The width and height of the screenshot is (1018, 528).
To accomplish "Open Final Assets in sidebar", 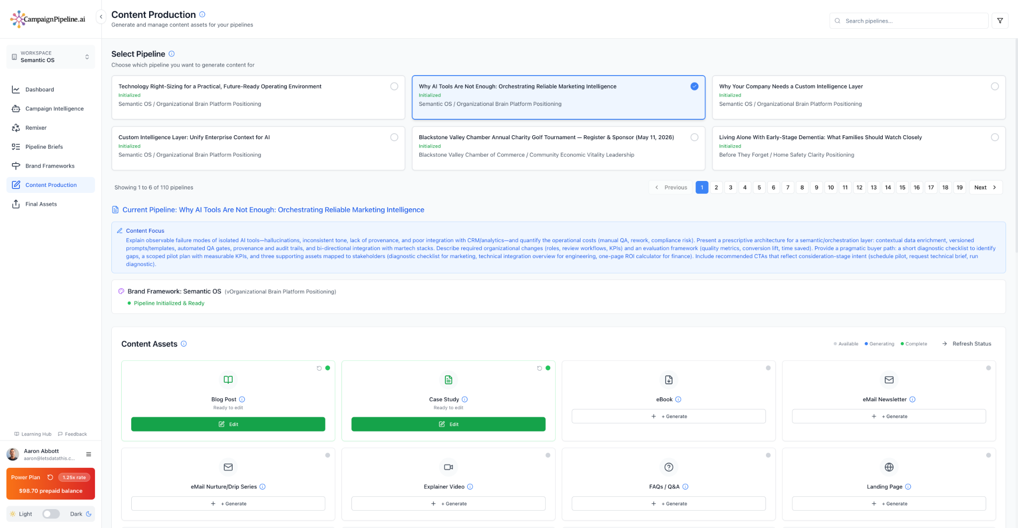I will pos(51,204).
